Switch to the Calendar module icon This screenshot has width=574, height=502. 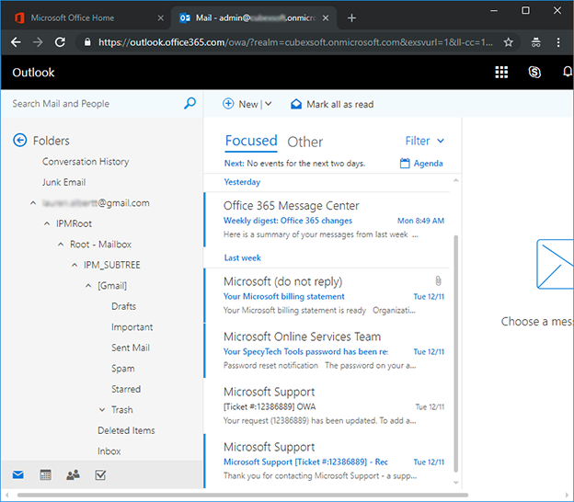coord(45,475)
